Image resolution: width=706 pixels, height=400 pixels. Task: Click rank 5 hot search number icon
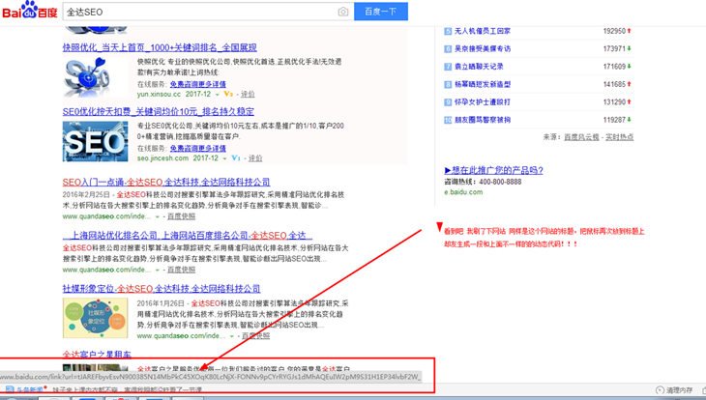[448, 31]
